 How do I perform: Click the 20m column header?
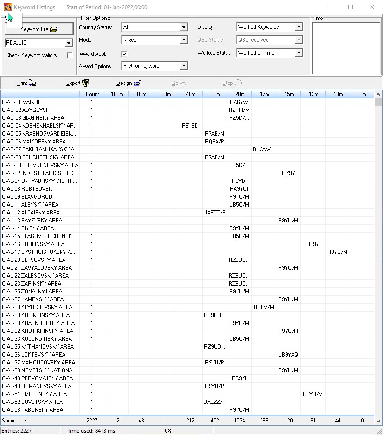tap(239, 94)
